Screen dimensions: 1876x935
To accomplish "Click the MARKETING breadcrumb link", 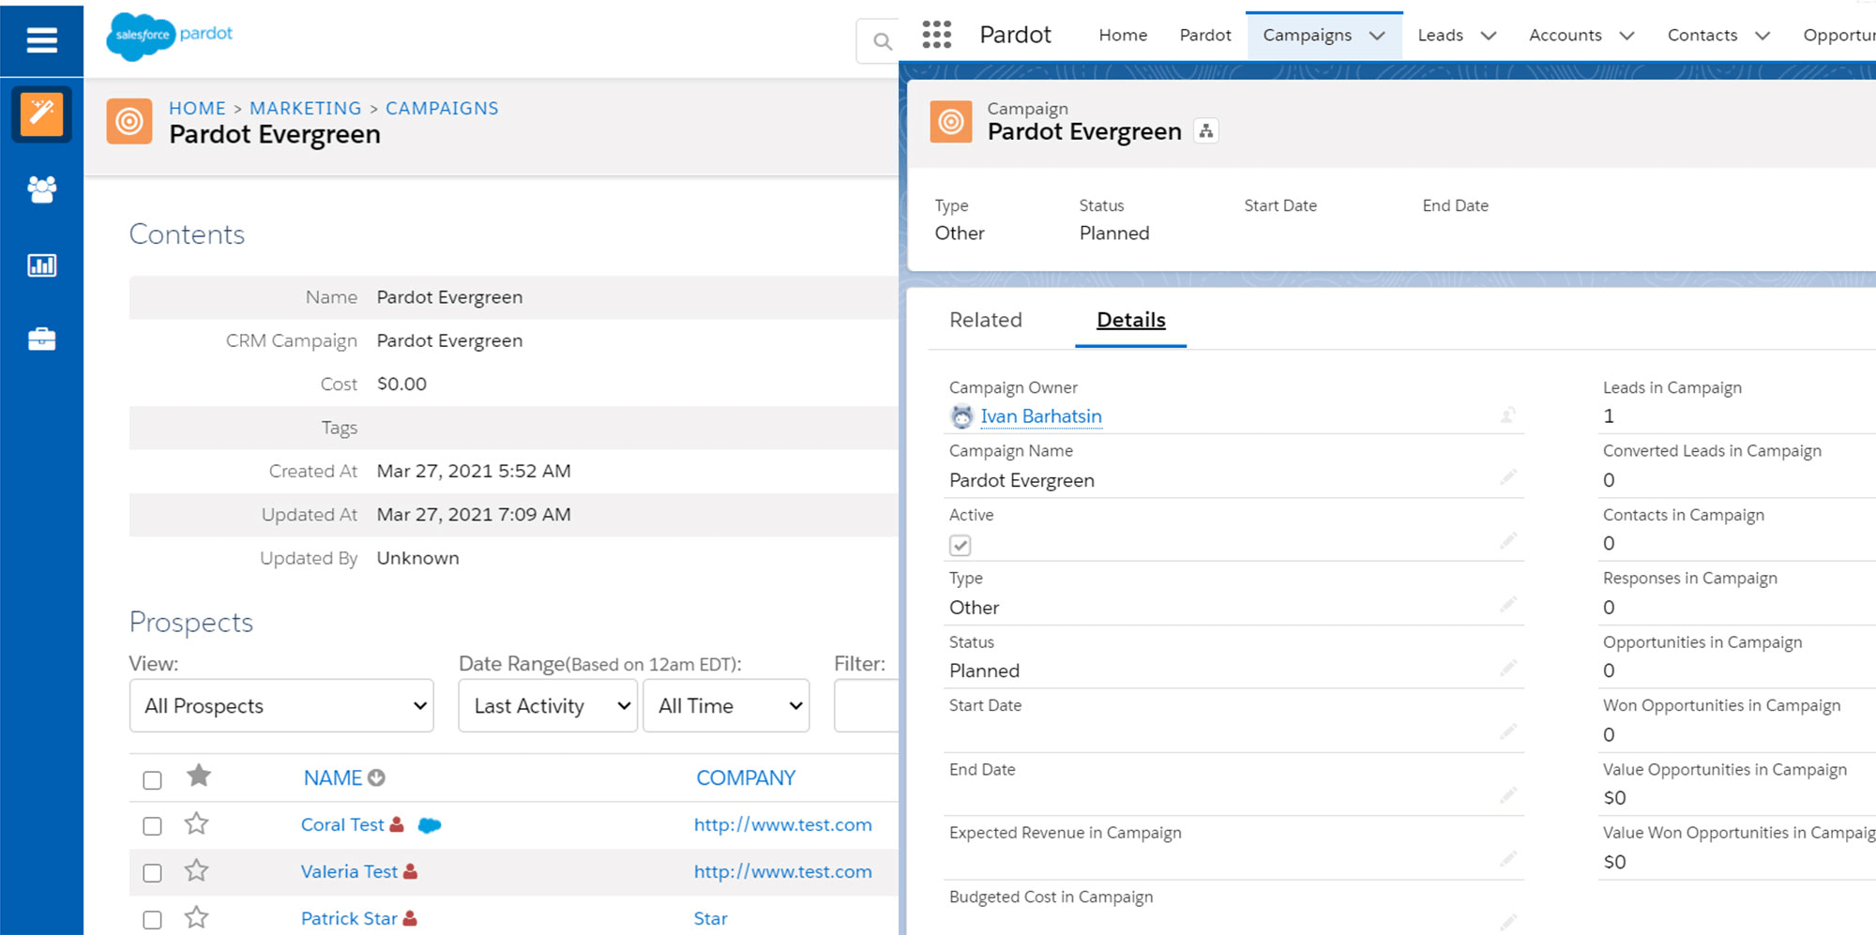I will coord(305,108).
